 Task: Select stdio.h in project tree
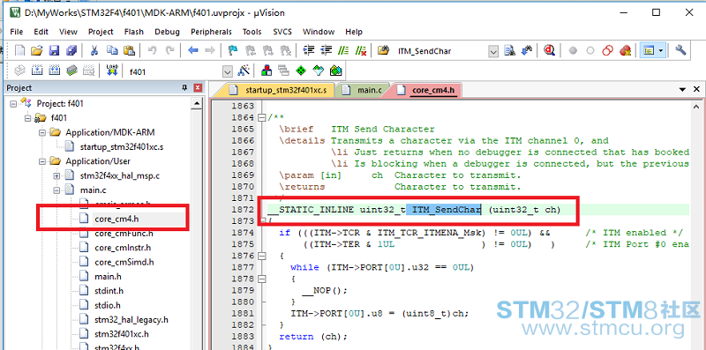coord(107,305)
